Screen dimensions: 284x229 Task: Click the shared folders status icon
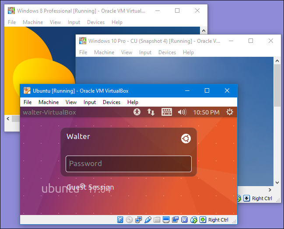pyautogui.click(x=157, y=219)
